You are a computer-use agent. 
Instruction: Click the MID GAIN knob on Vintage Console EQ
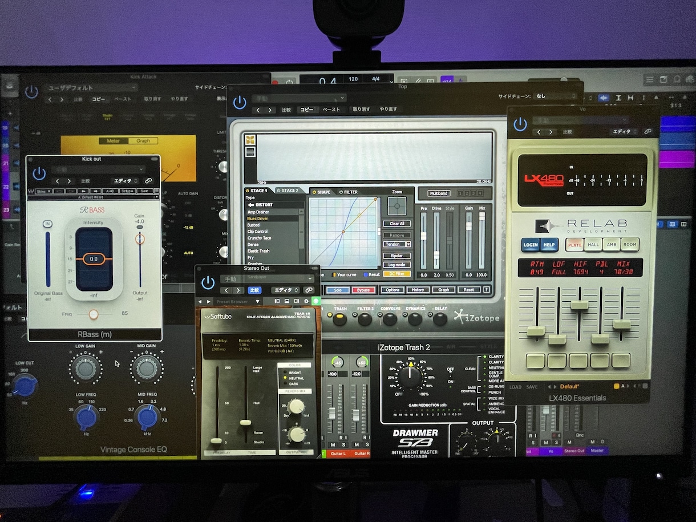click(x=147, y=369)
